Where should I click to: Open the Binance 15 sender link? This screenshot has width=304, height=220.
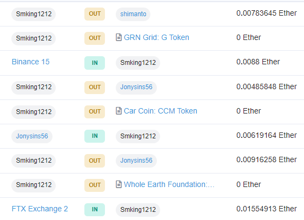(31, 62)
